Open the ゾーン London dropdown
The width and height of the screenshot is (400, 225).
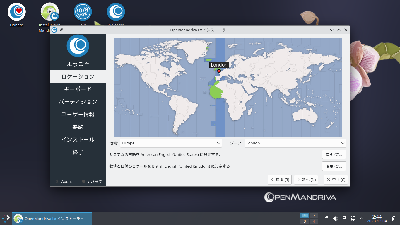tap(295, 143)
